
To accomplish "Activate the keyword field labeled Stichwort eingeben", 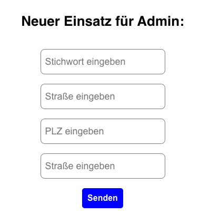I will 103,62.
